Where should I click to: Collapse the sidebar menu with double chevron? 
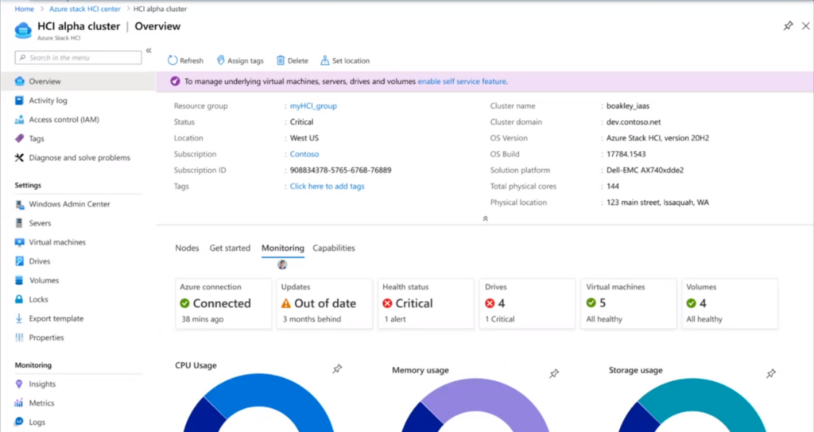pos(149,50)
